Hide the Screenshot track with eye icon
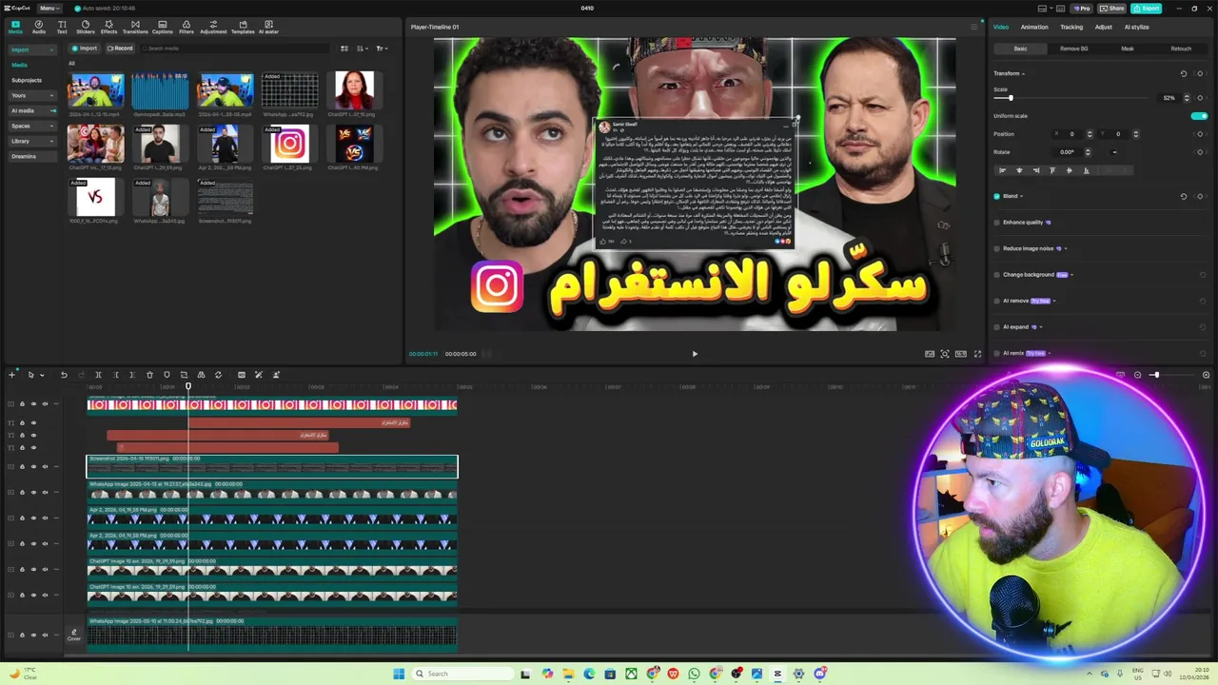The width and height of the screenshot is (1218, 685). pos(33,466)
